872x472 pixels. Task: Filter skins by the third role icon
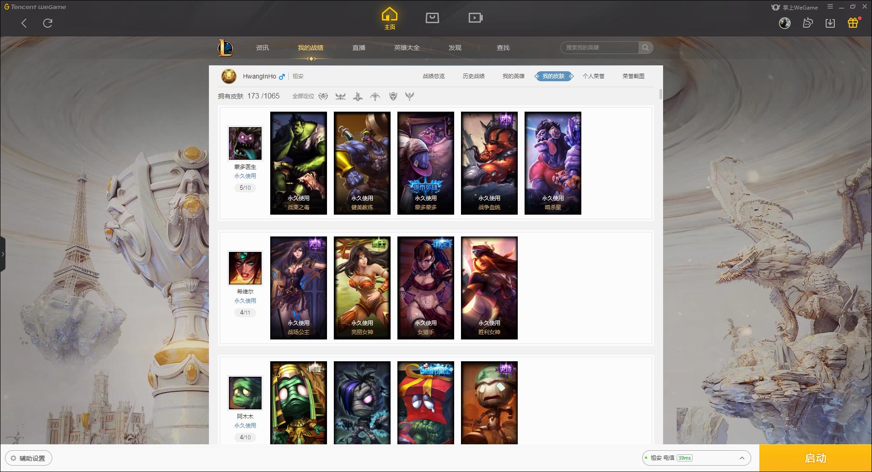(x=358, y=96)
